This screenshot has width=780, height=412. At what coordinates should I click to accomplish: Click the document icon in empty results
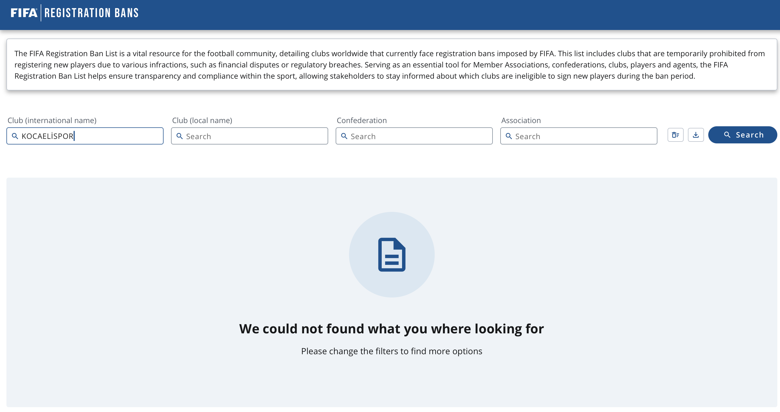click(x=392, y=255)
